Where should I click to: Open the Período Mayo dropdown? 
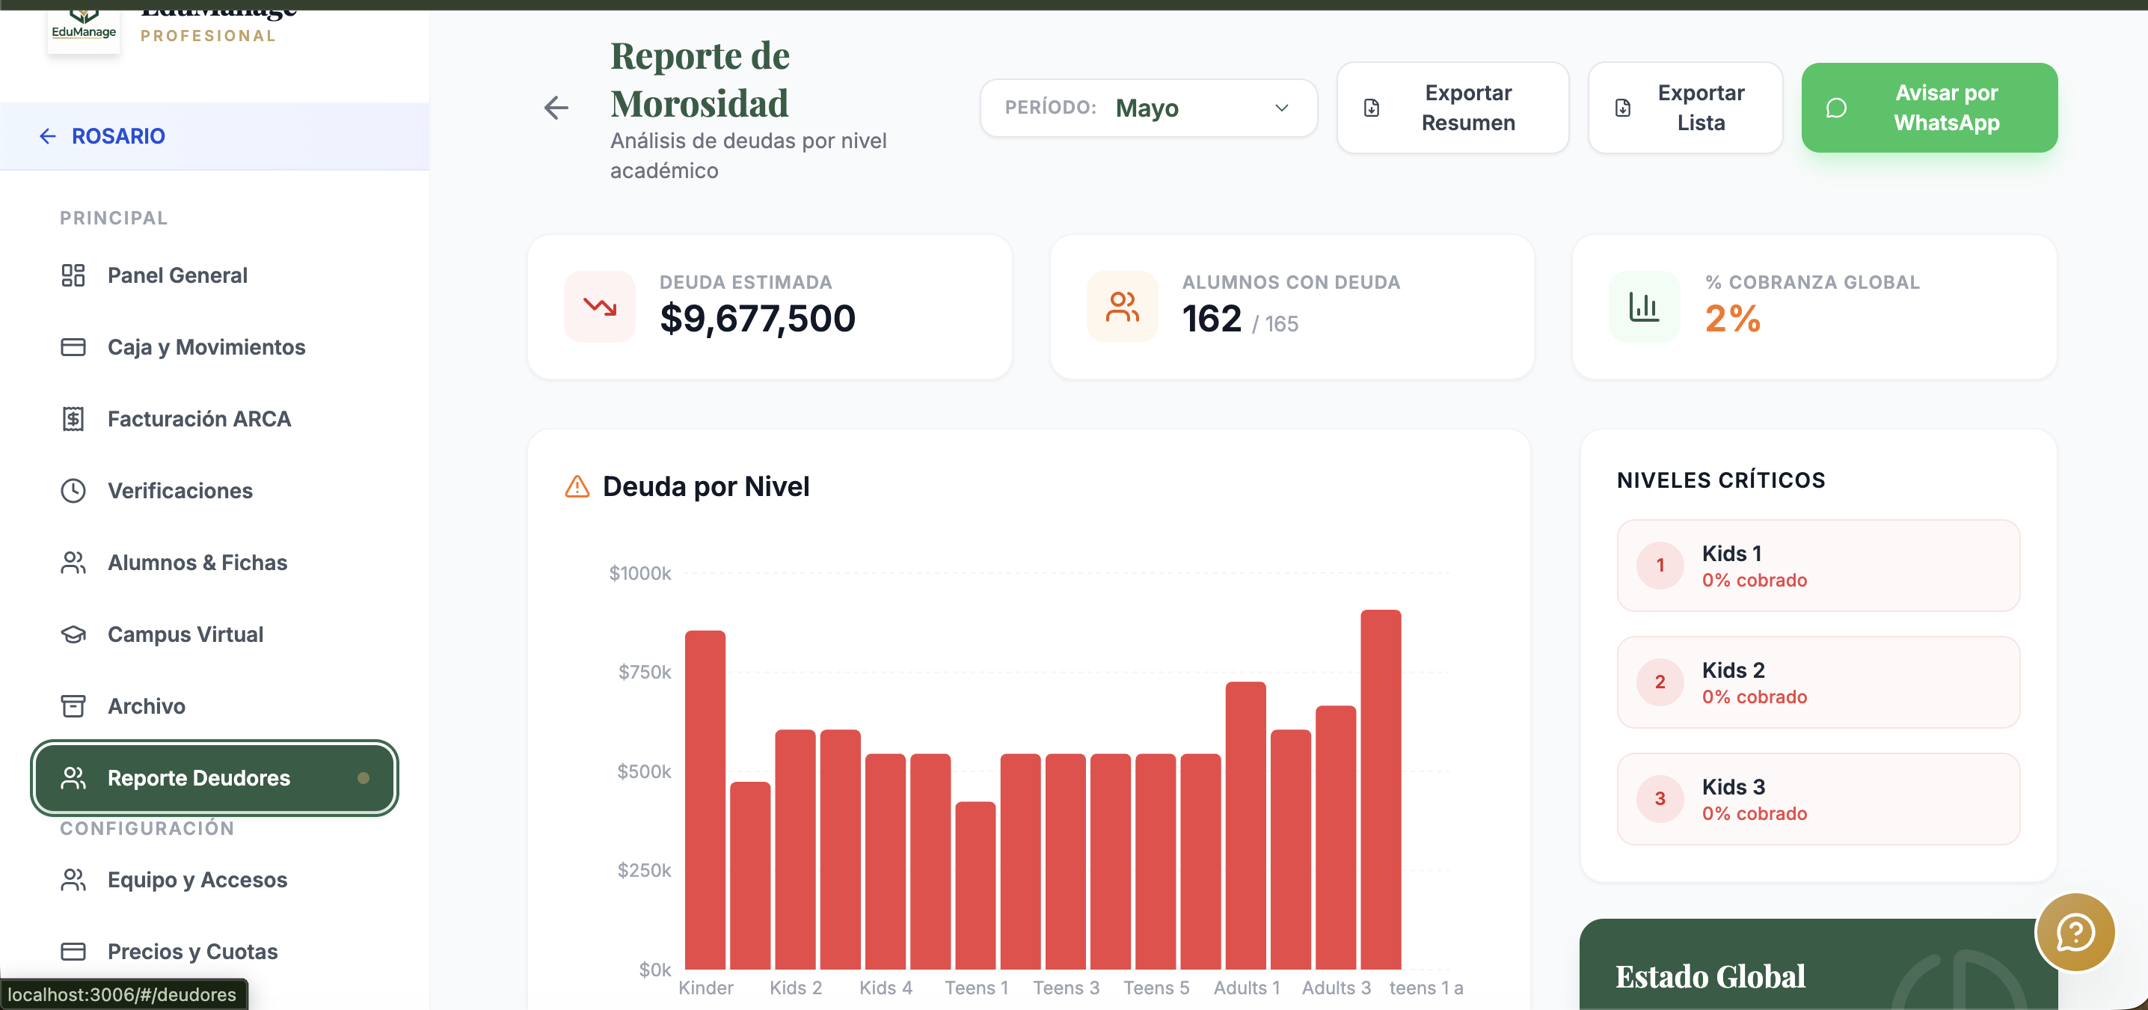(x=1148, y=108)
